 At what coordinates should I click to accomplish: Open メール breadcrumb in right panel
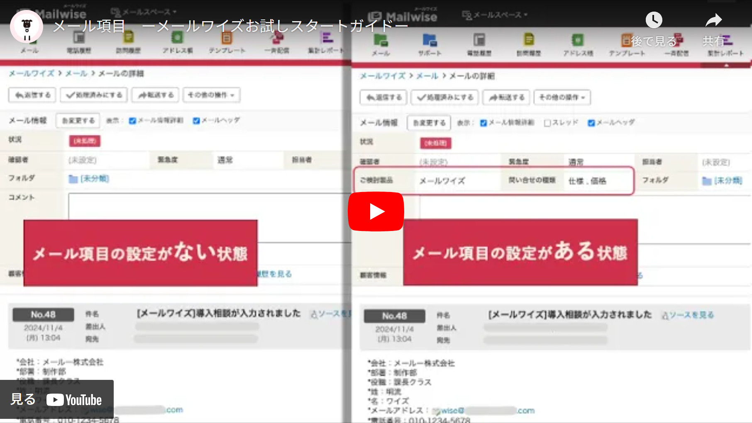427,76
